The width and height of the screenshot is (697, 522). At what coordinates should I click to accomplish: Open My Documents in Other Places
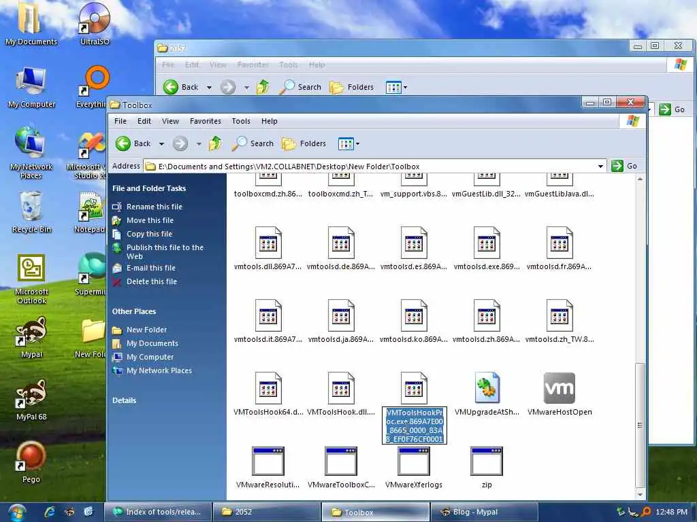point(152,343)
